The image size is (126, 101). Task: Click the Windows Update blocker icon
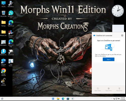click(x=11, y=34)
